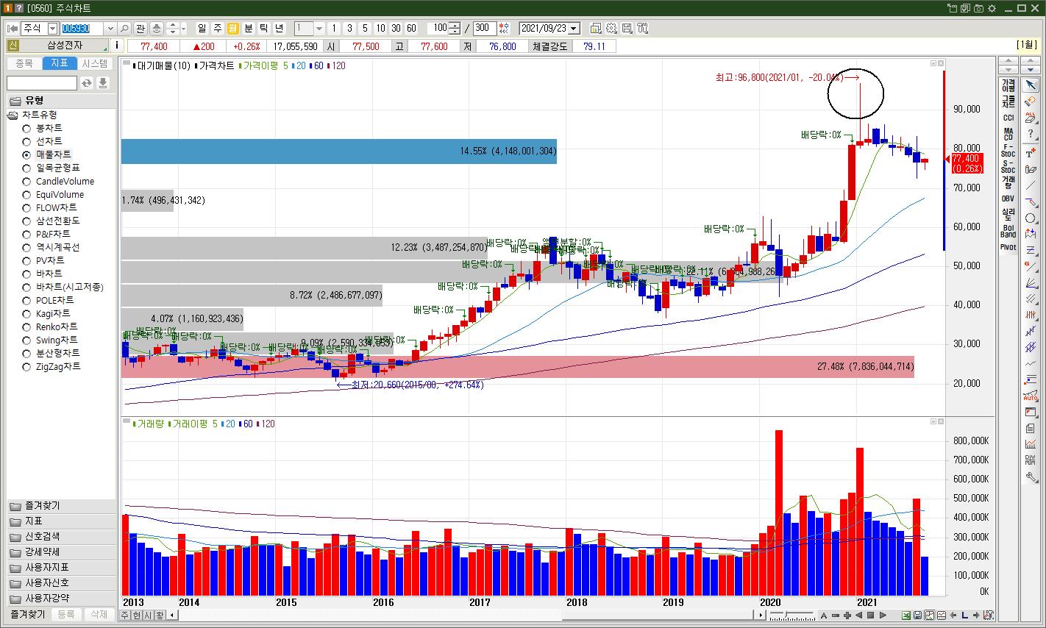Click the chart layout icon after date field
The image size is (1046, 628).
596,29
